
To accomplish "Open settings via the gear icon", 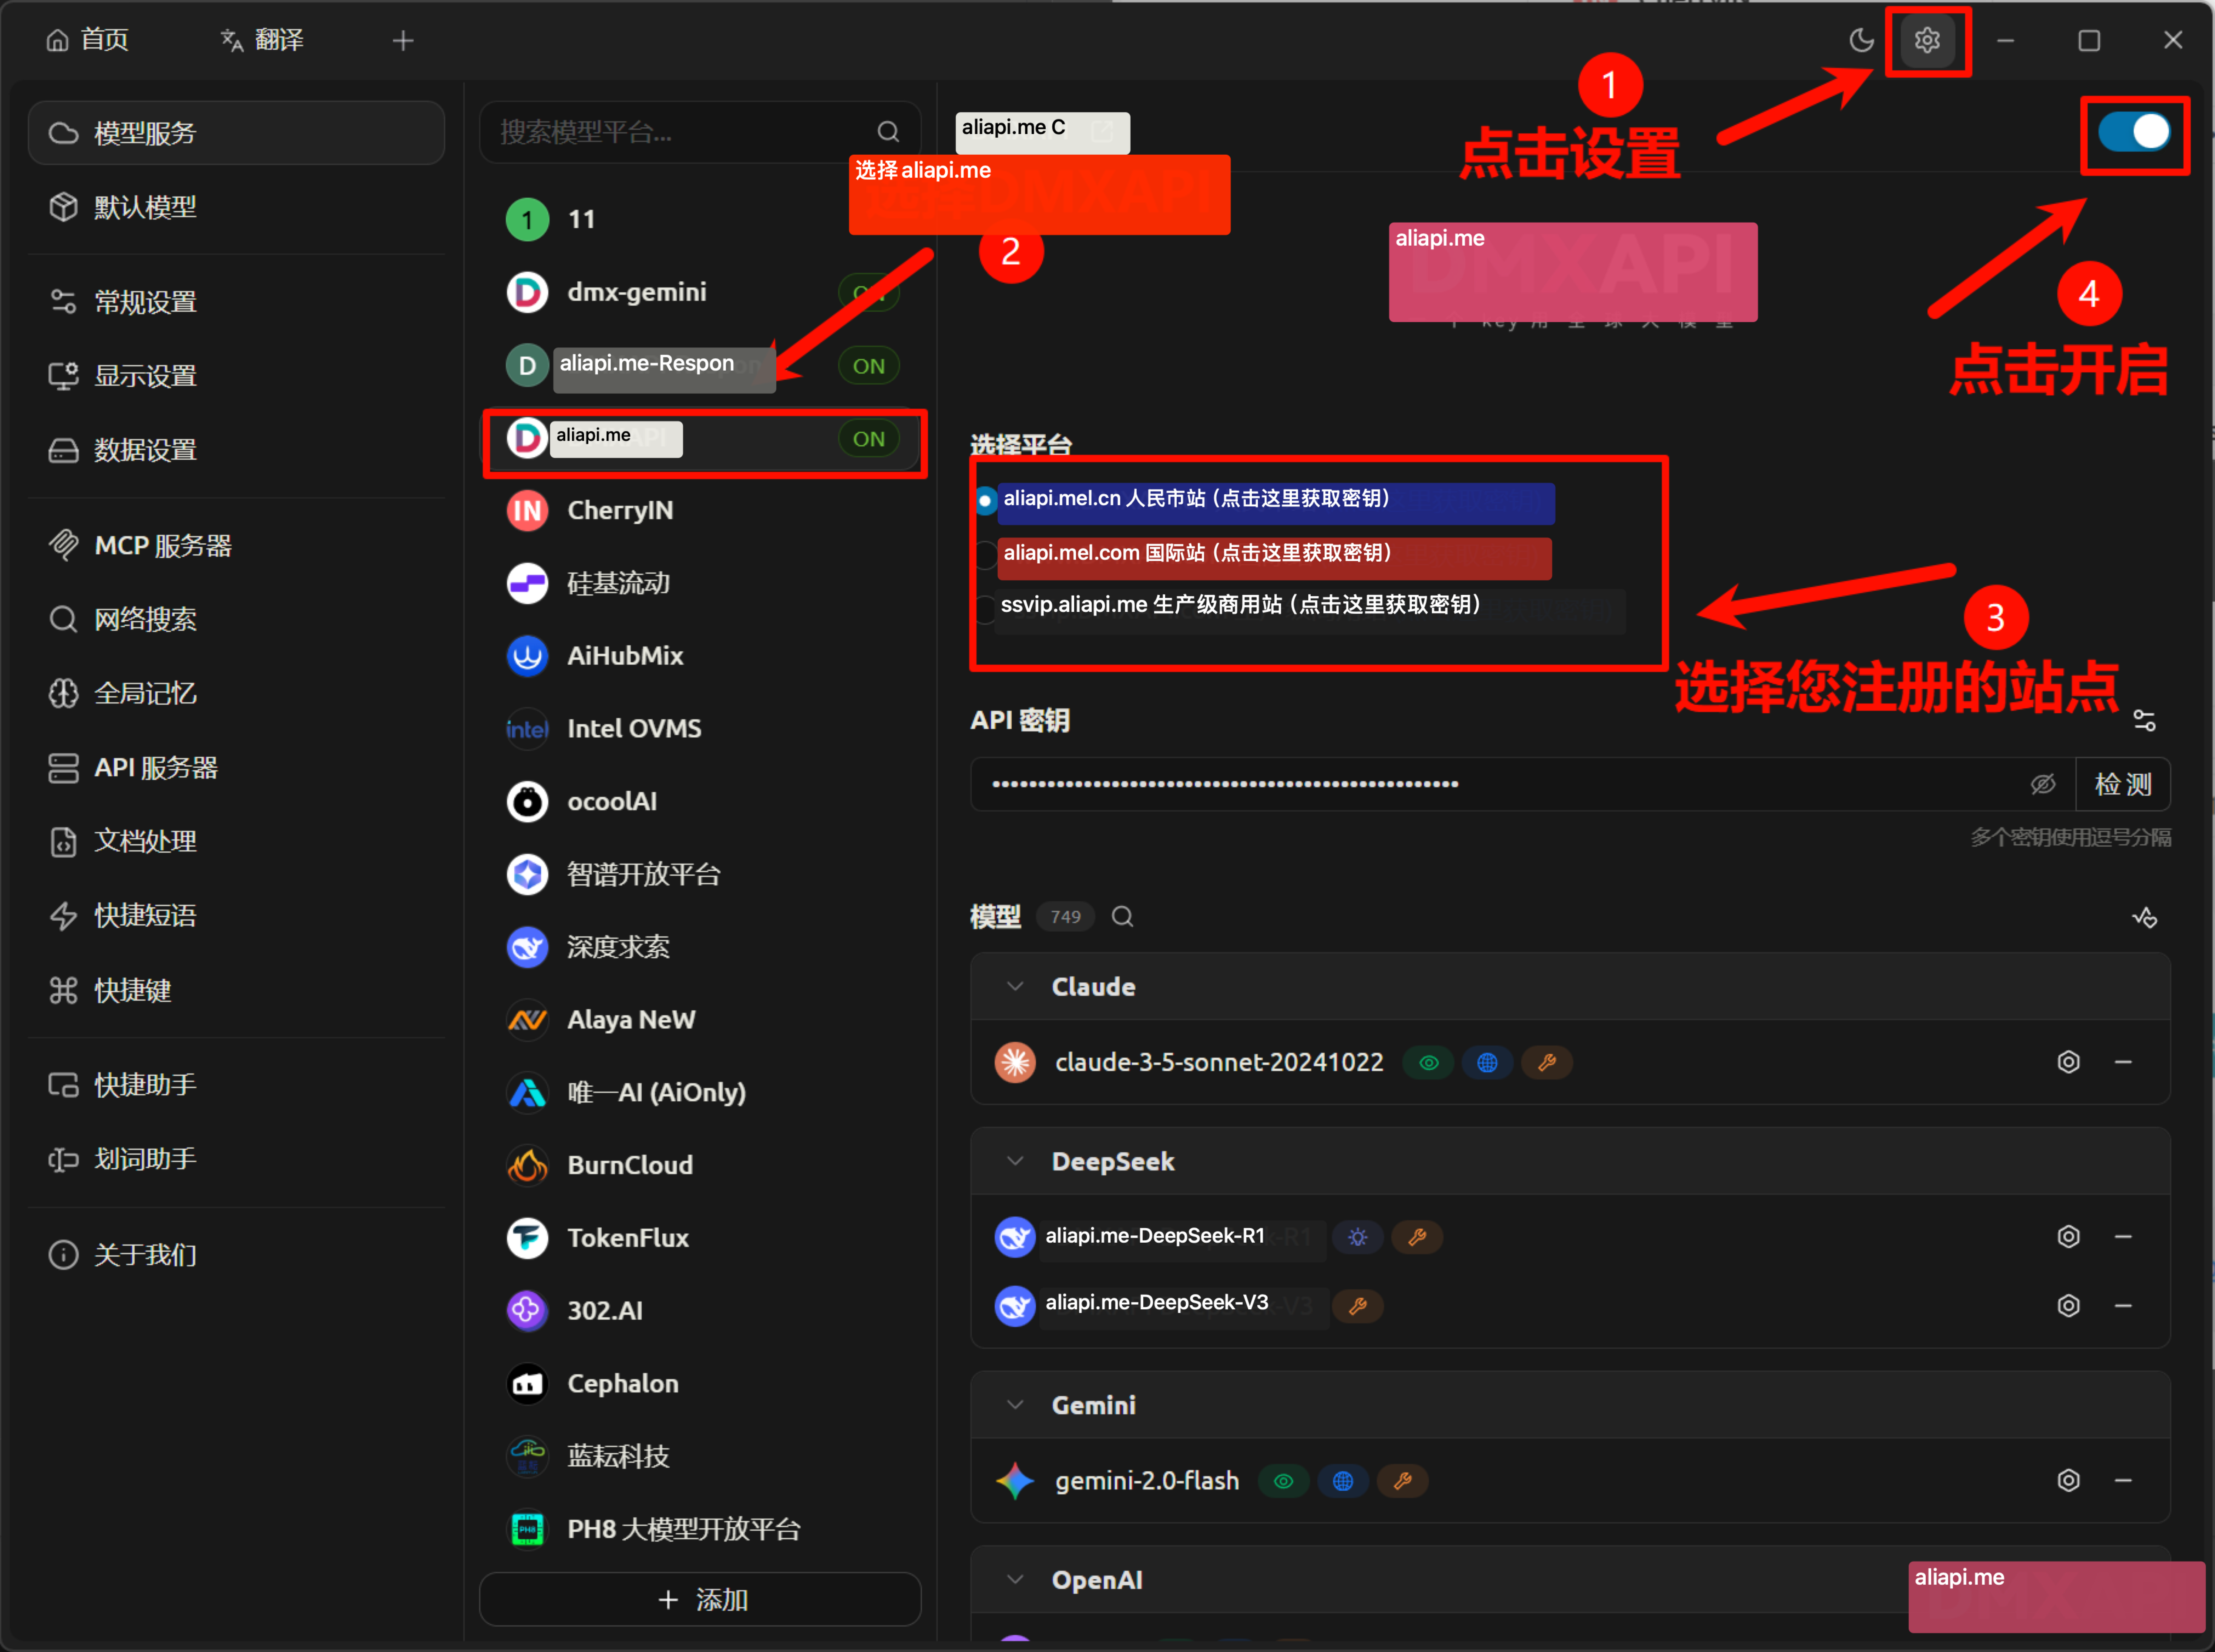I will pyautogui.click(x=1927, y=40).
